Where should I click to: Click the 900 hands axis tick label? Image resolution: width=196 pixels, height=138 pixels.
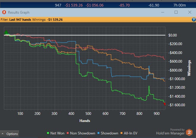(156, 114)
